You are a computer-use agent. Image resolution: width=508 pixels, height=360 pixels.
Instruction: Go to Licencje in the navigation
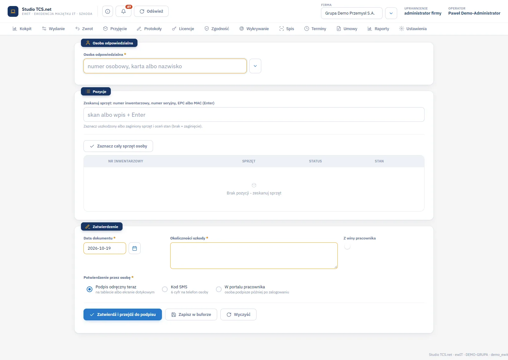point(183,29)
